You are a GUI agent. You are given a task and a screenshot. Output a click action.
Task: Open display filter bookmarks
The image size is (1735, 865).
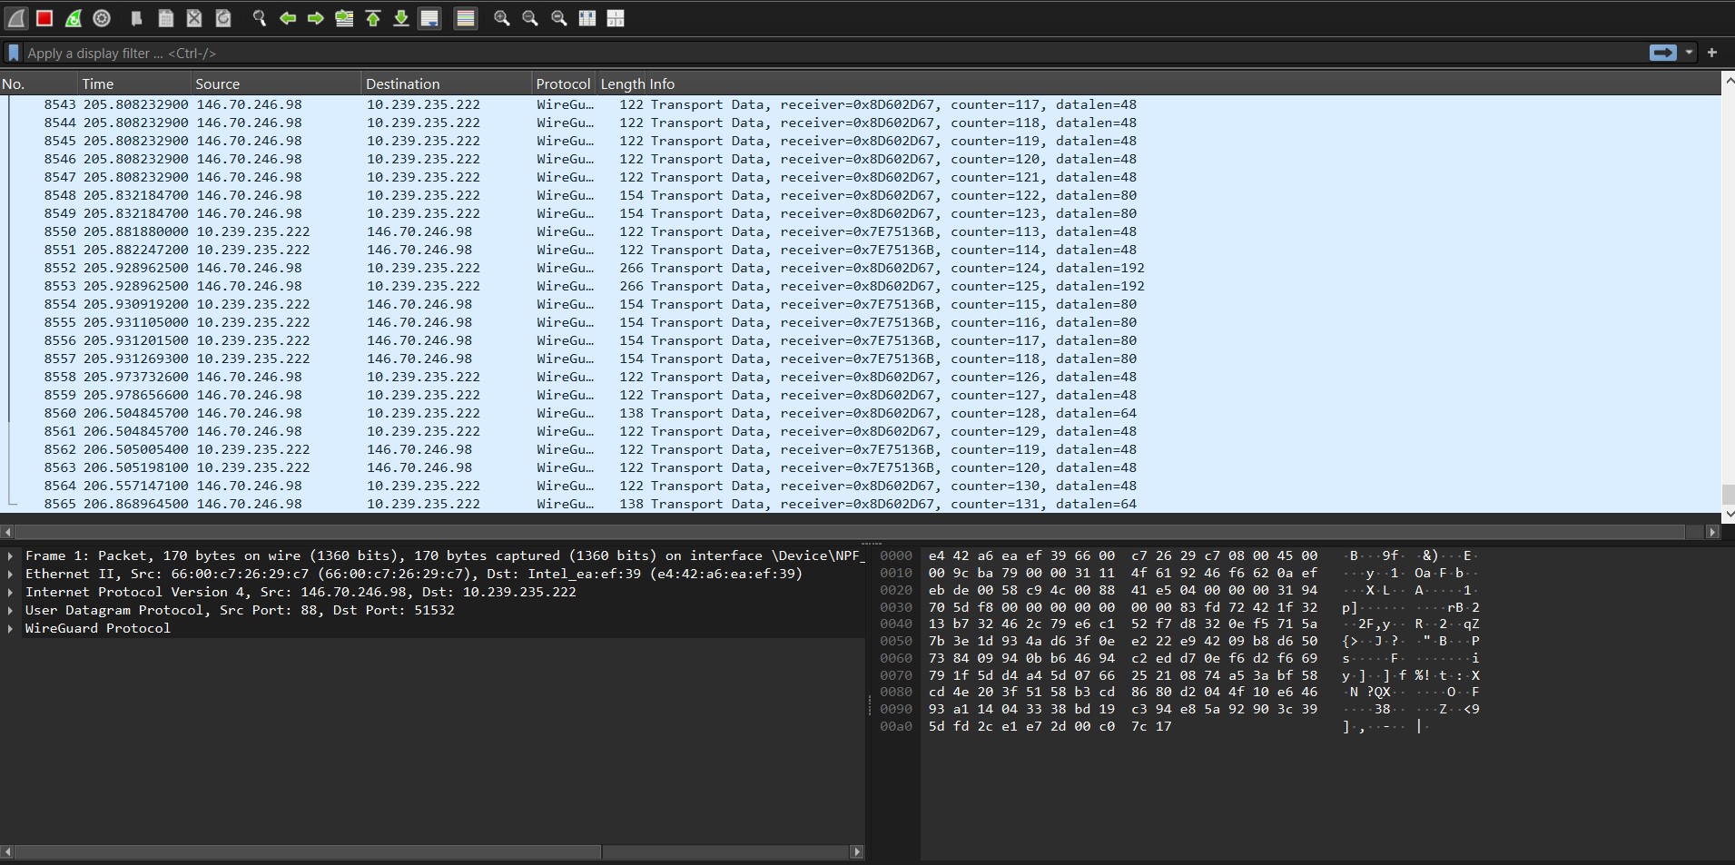[x=14, y=53]
